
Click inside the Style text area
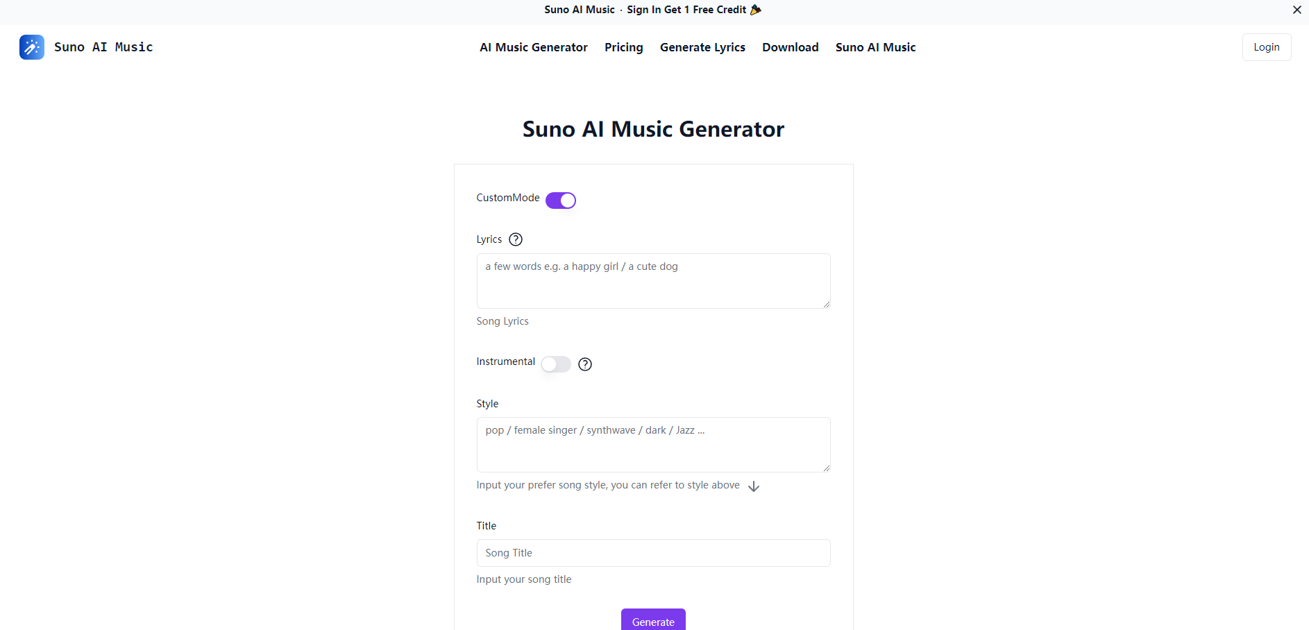[653, 444]
